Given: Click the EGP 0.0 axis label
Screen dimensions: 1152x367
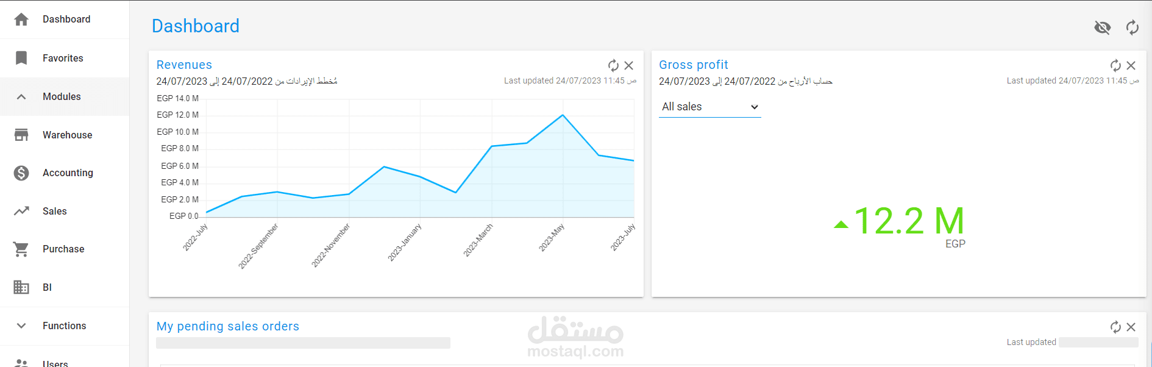Looking at the screenshot, I should (183, 216).
